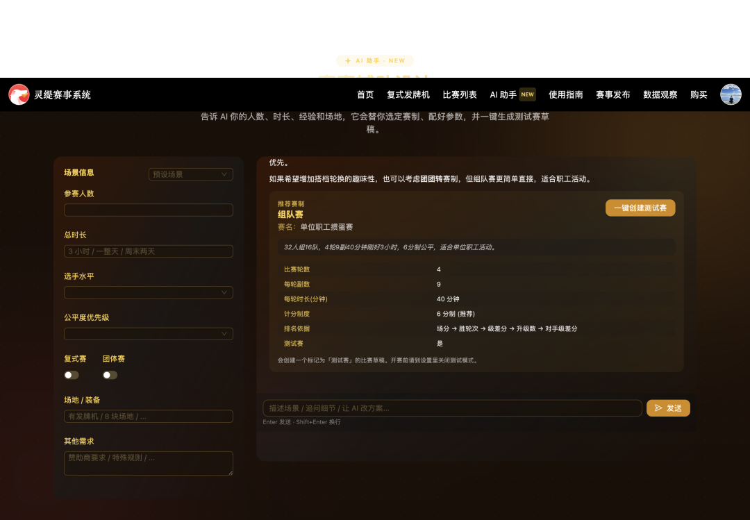Focus the 参赛人数 input field
The width and height of the screenshot is (750, 520).
(x=149, y=210)
